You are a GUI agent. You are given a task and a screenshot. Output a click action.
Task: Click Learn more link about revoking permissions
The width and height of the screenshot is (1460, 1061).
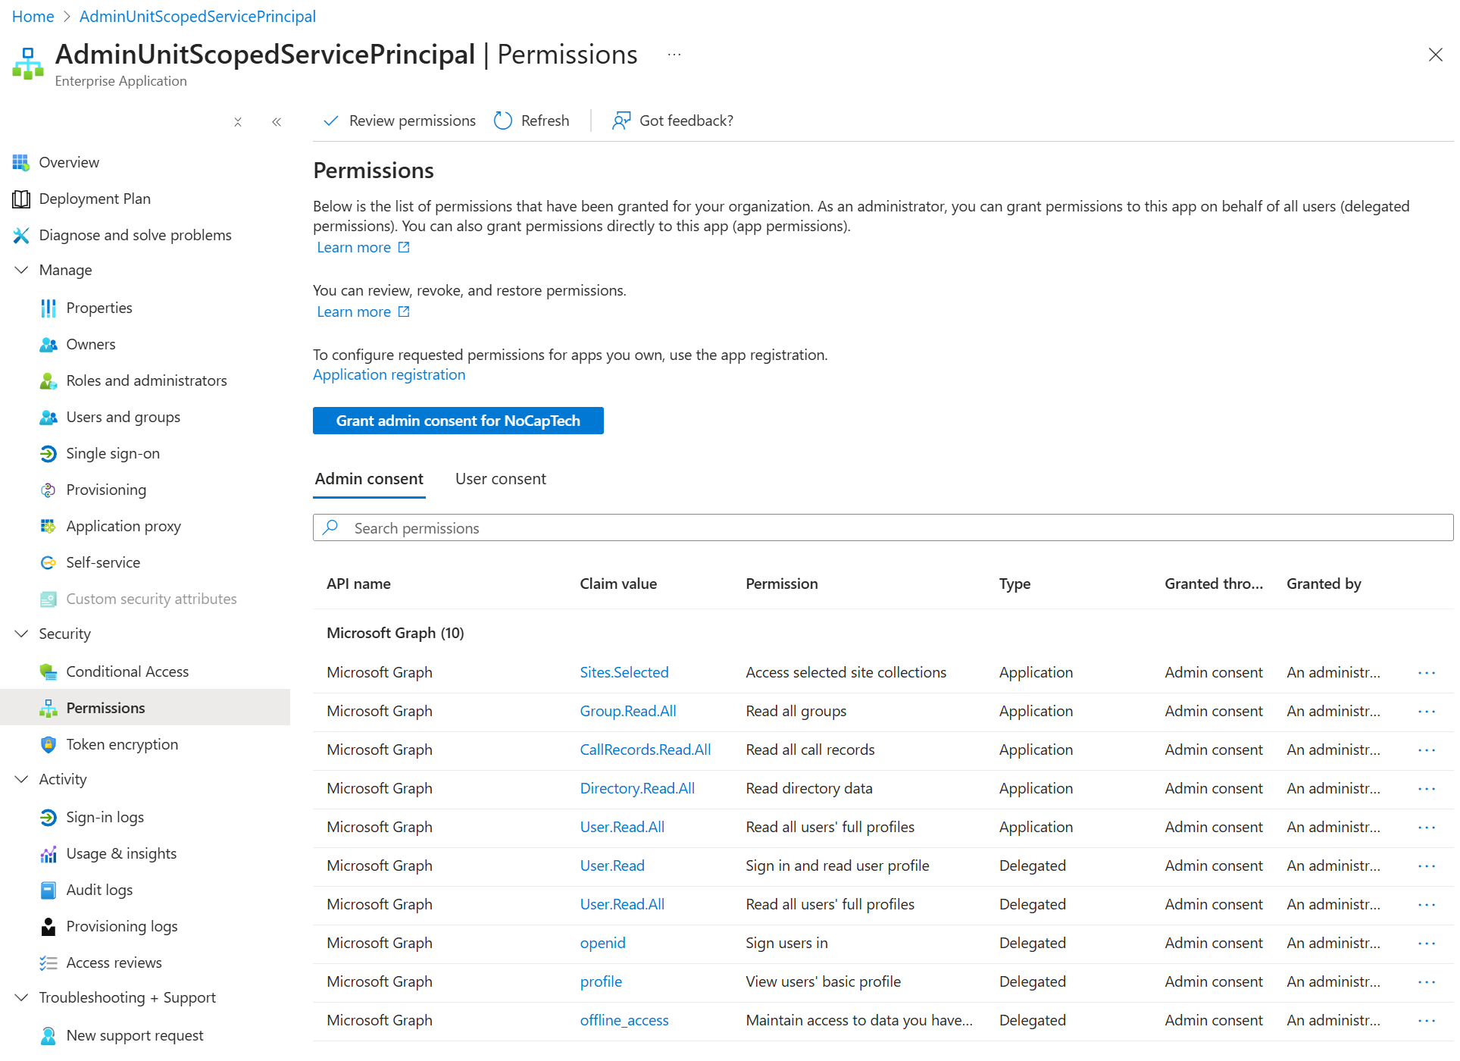(x=363, y=311)
